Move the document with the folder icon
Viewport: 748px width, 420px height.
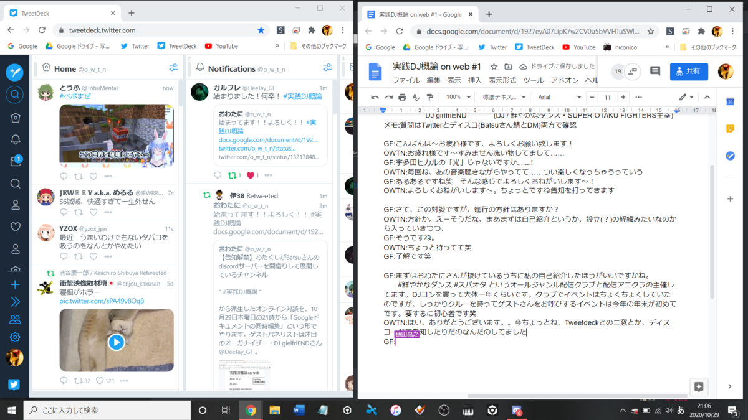(x=508, y=67)
